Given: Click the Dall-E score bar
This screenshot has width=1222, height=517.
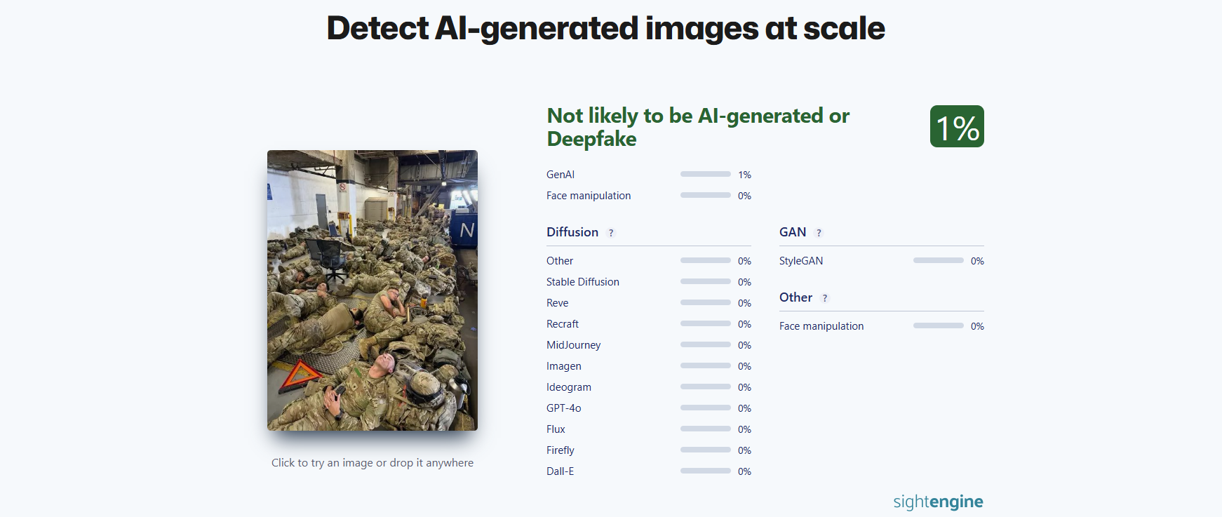Looking at the screenshot, I should (x=706, y=471).
